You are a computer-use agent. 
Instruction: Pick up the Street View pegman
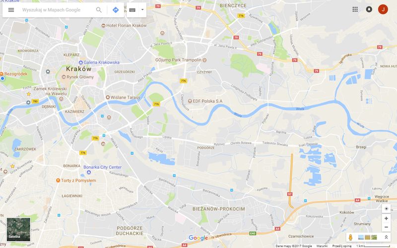(x=350, y=238)
